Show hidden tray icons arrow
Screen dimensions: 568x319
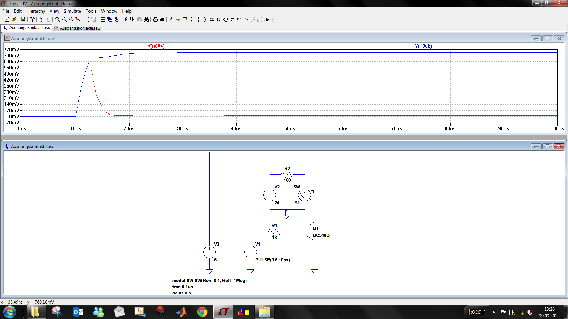[x=493, y=312]
